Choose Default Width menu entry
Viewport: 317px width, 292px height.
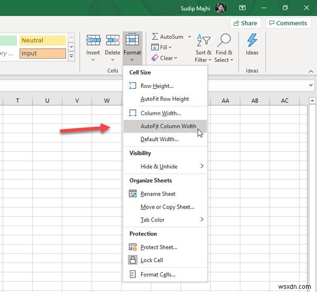tap(165, 139)
